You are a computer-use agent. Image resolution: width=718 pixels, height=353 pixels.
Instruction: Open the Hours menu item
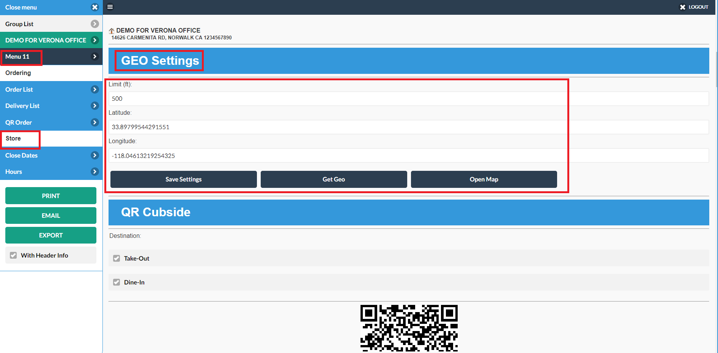coord(51,172)
